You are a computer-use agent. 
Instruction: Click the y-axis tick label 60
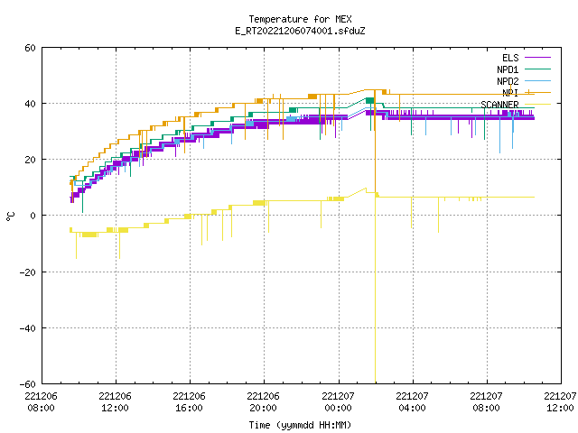[30, 48]
